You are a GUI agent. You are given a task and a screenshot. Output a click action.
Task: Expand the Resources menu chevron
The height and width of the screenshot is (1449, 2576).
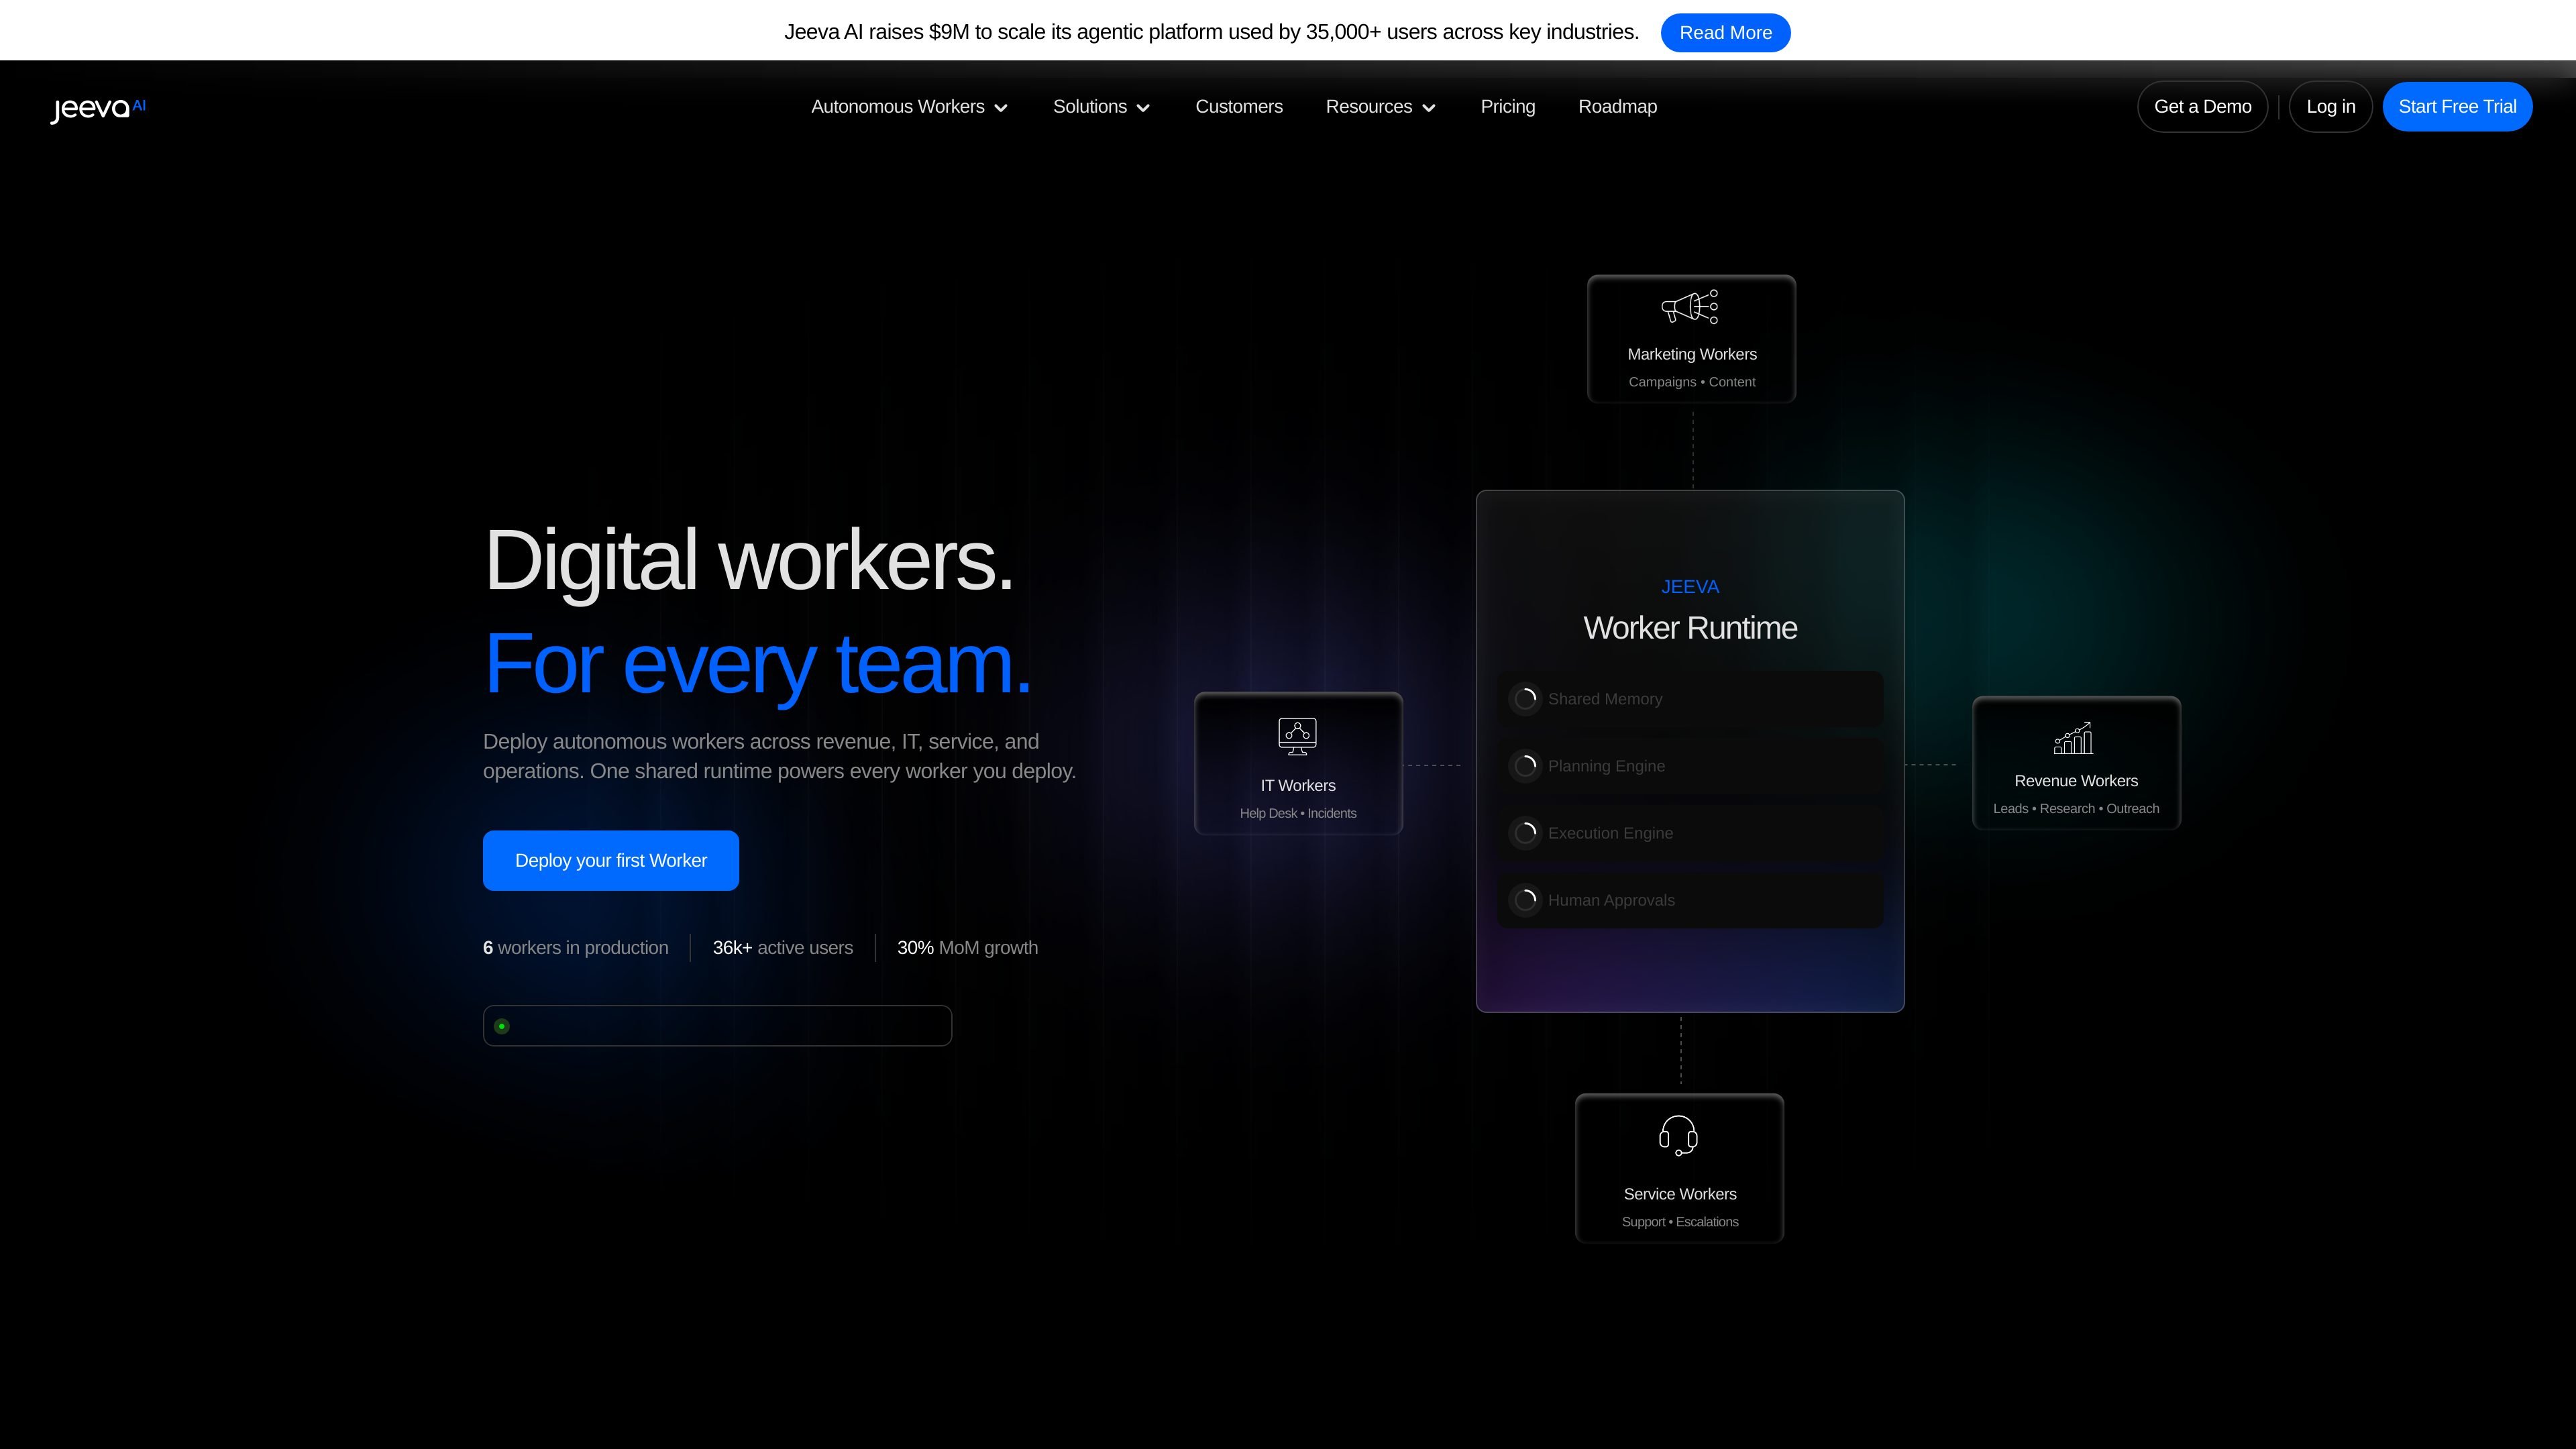coord(1429,108)
